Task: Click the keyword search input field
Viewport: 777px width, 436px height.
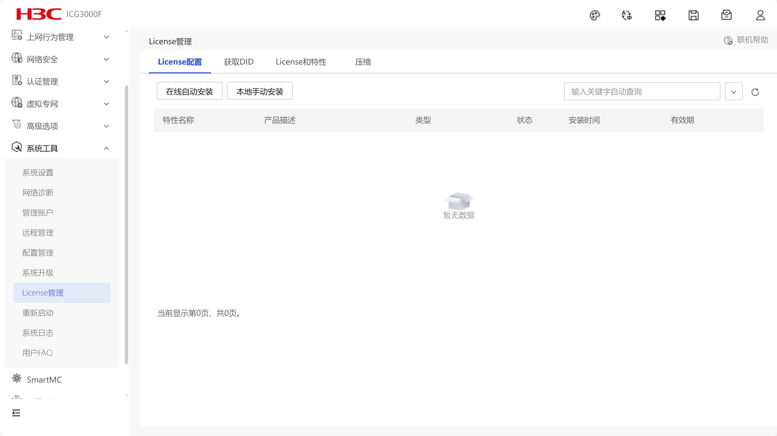Action: [642, 92]
